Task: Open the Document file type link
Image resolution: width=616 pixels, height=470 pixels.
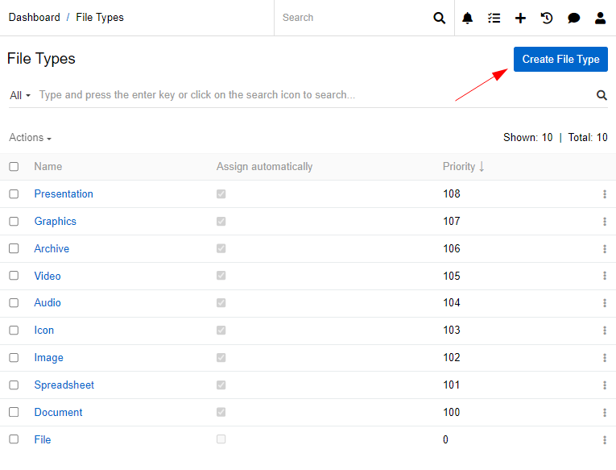Action: coord(58,412)
